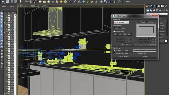Open the Utilities panel hammer tab icon
This screenshot has height=95, width=169.
166,6
